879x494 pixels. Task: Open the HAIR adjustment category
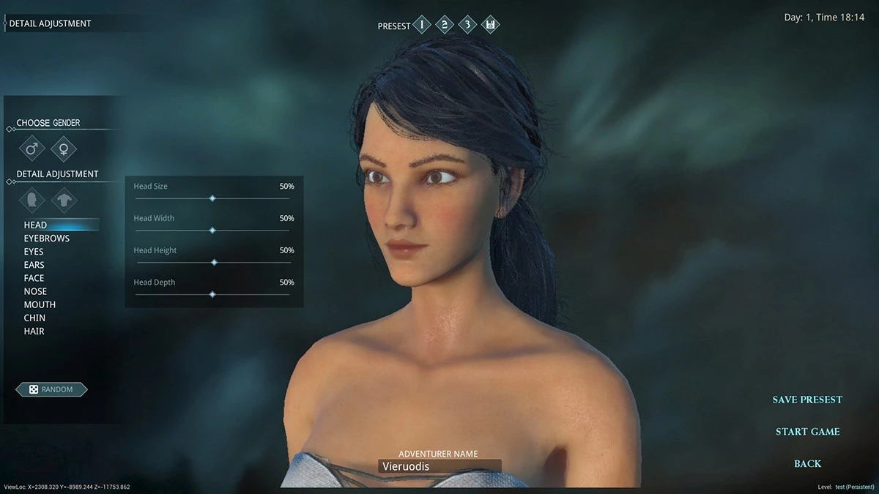[34, 331]
